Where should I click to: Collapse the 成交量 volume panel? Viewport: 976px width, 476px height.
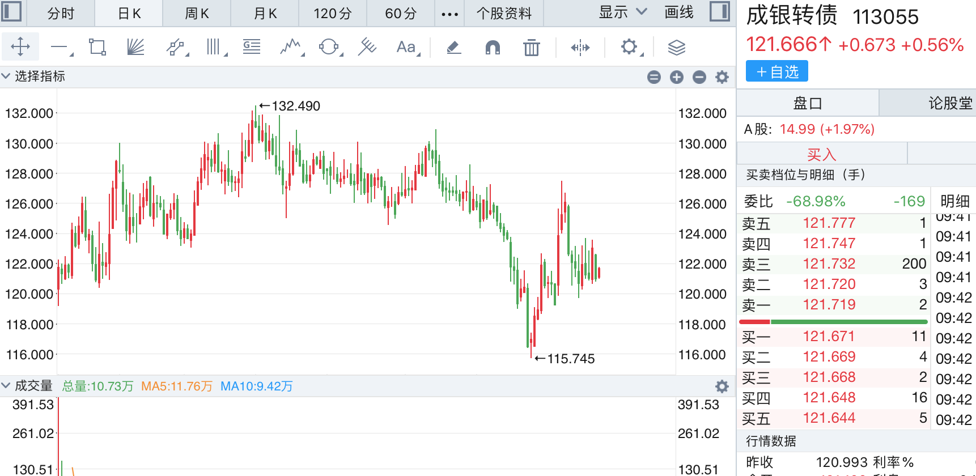[6, 386]
